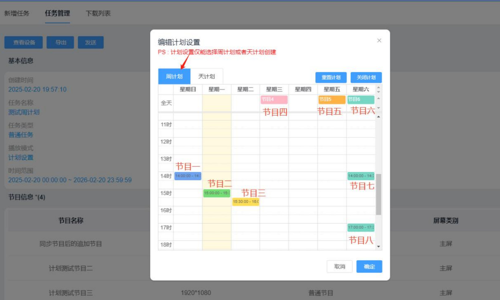
Task: Open the 下载列表 tab
Action: pos(98,13)
